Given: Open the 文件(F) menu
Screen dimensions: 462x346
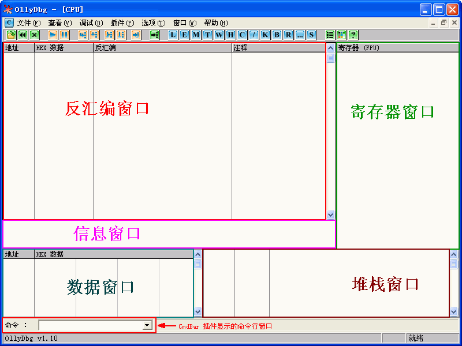Looking at the screenshot, I should [x=28, y=23].
